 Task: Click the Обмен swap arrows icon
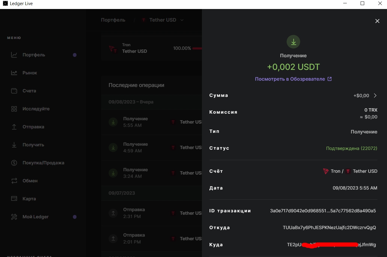tap(14, 181)
